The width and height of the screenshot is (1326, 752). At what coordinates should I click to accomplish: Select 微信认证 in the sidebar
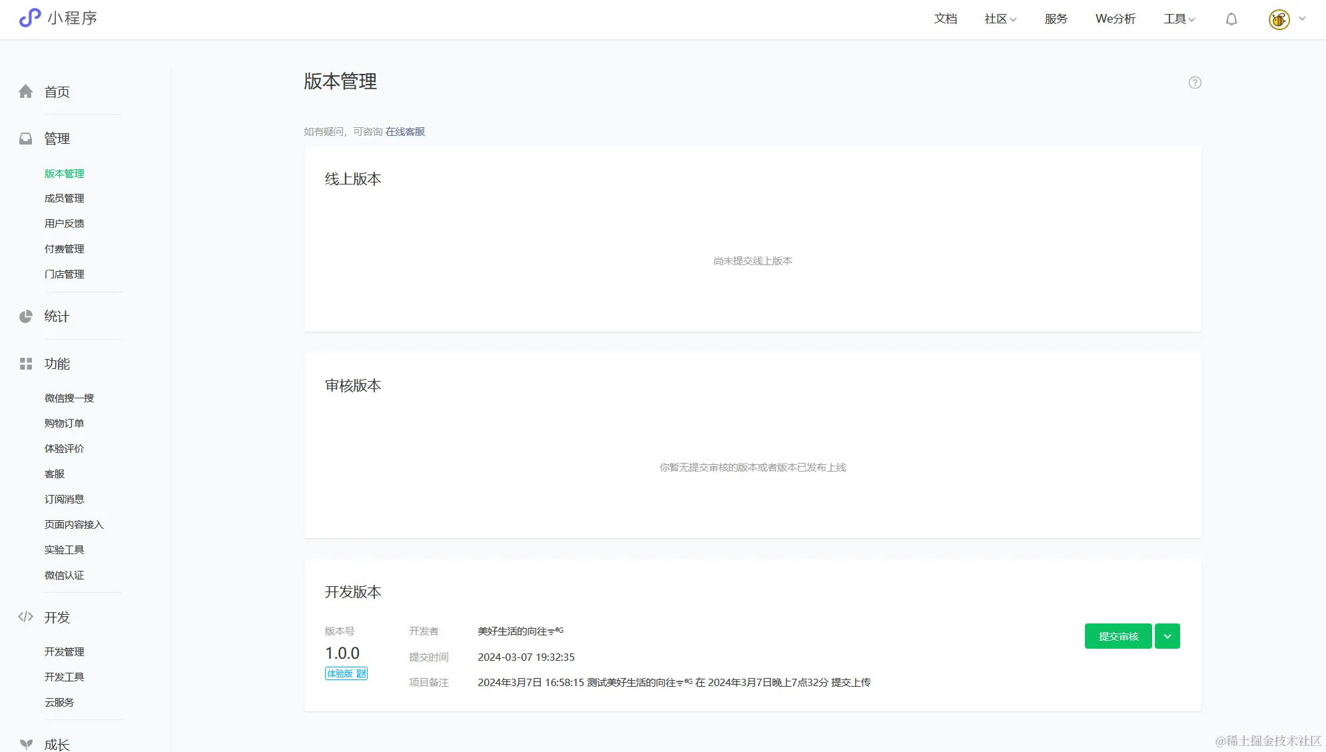tap(64, 575)
